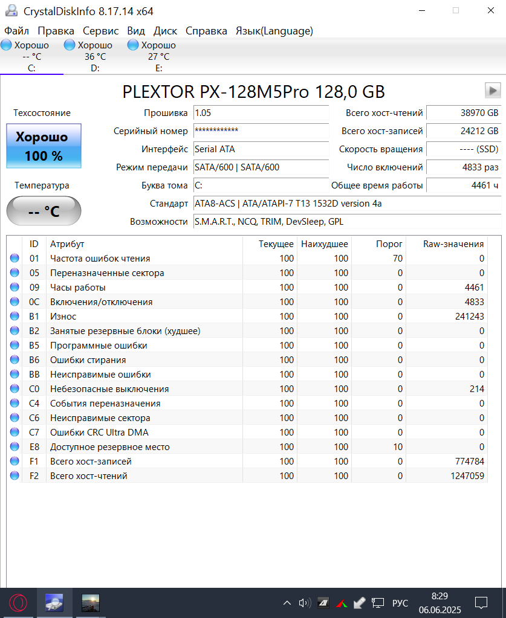Image resolution: width=506 pixels, height=618 pixels.
Task: Click status icon for Неисправимые ошибки
Action: tap(15, 374)
